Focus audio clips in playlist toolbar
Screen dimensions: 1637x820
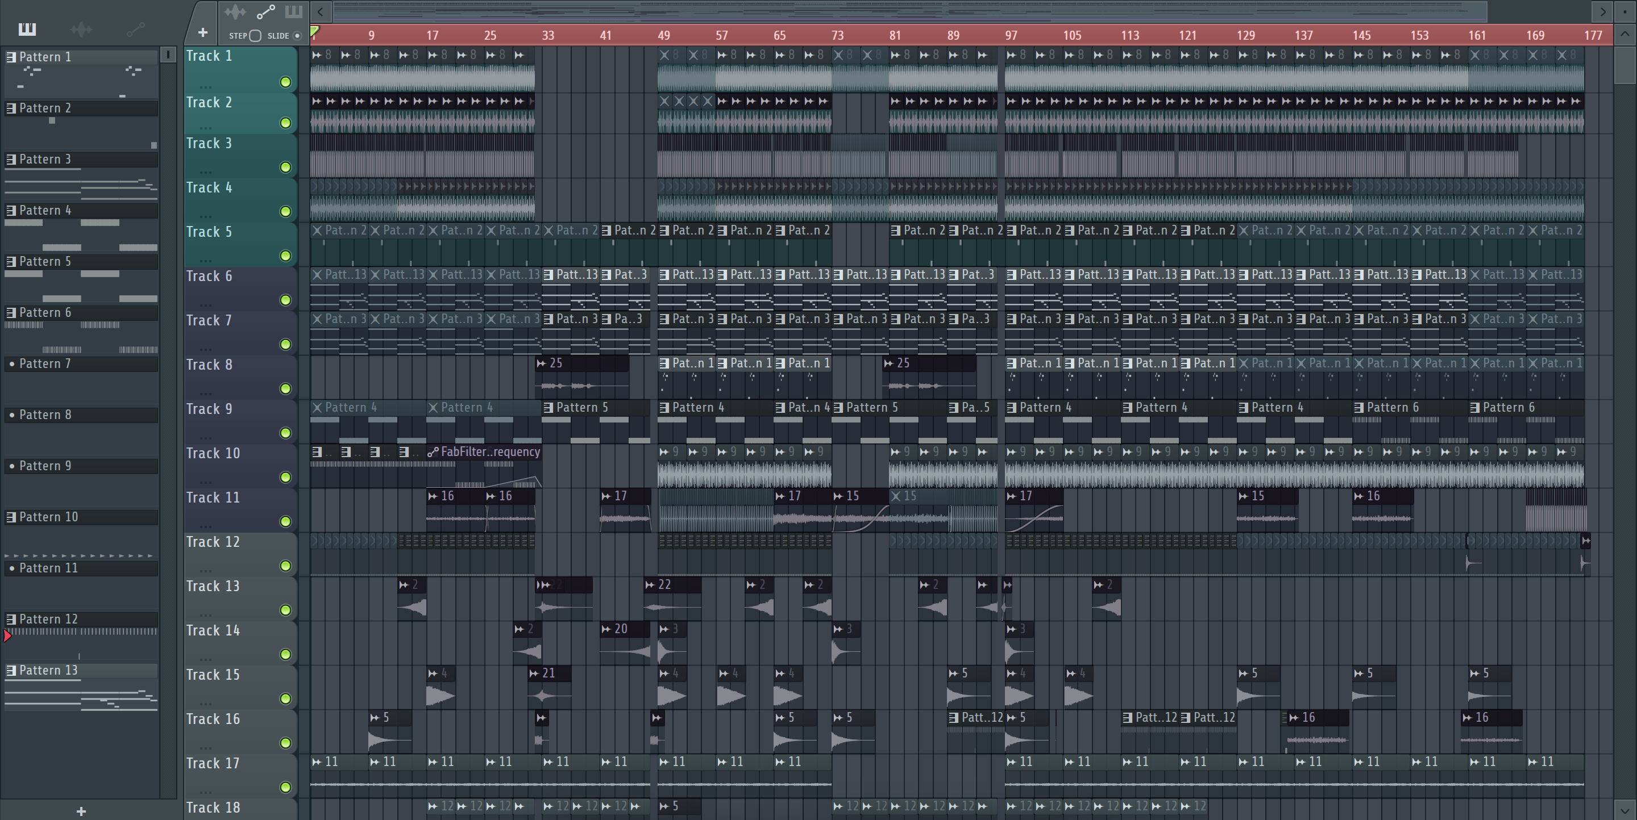coord(235,11)
